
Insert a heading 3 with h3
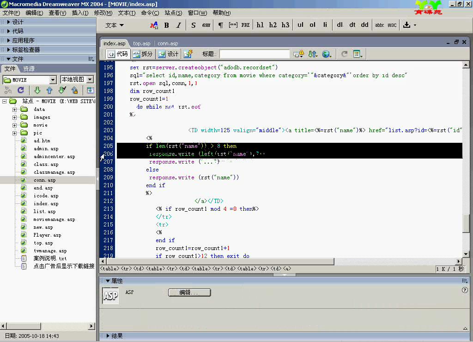[x=285, y=25]
